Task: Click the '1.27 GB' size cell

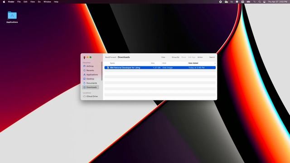Action: coord(157,68)
